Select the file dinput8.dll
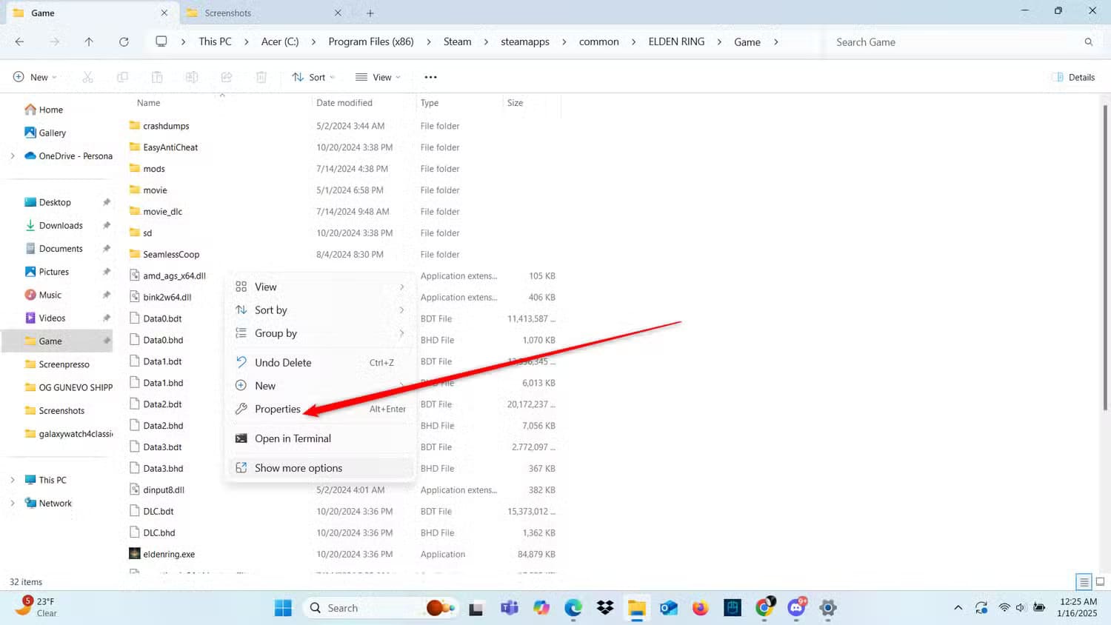The width and height of the screenshot is (1111, 625). tap(164, 490)
